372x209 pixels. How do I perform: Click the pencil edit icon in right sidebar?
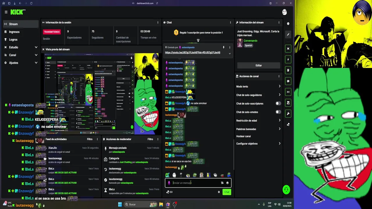click(x=288, y=34)
